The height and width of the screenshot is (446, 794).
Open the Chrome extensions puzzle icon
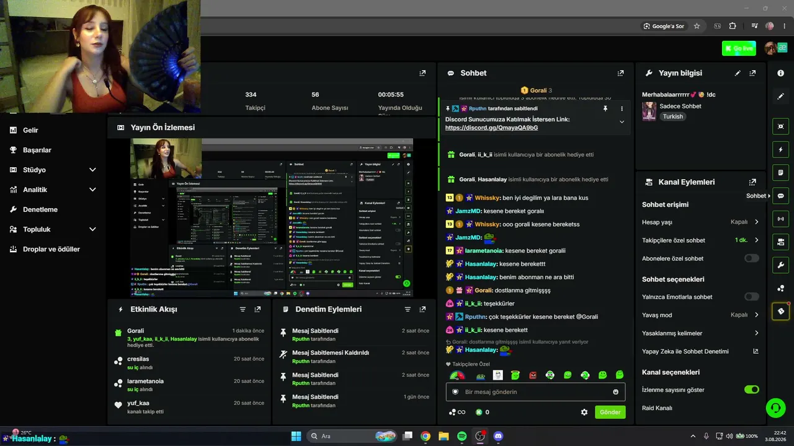[733, 26]
